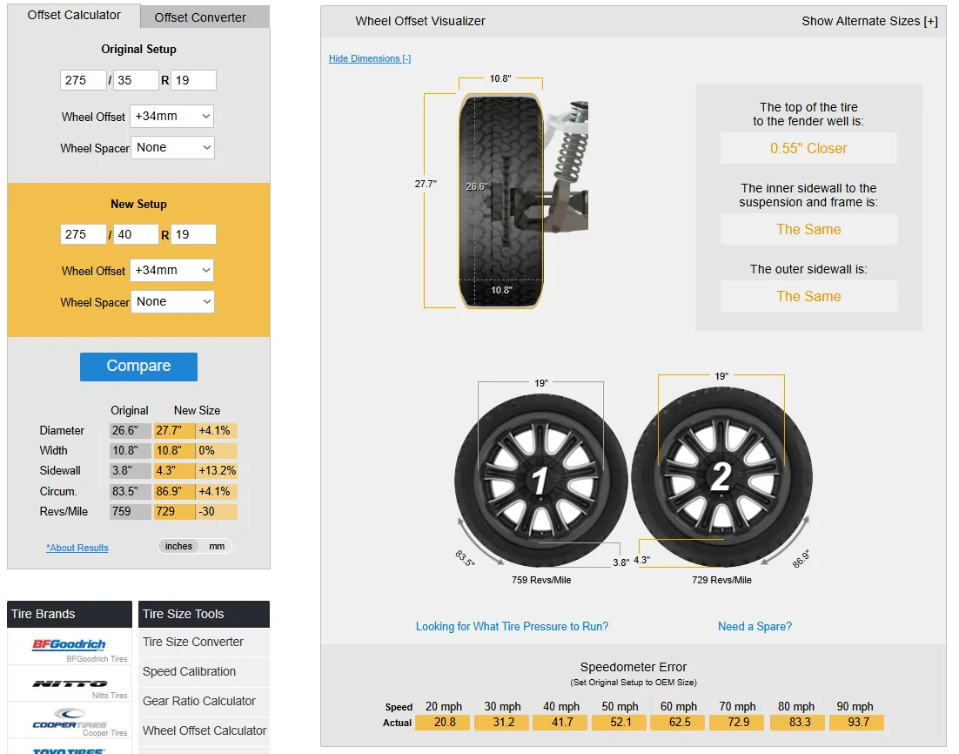
Task: Click wheel number 2 graphic
Action: tap(722, 477)
